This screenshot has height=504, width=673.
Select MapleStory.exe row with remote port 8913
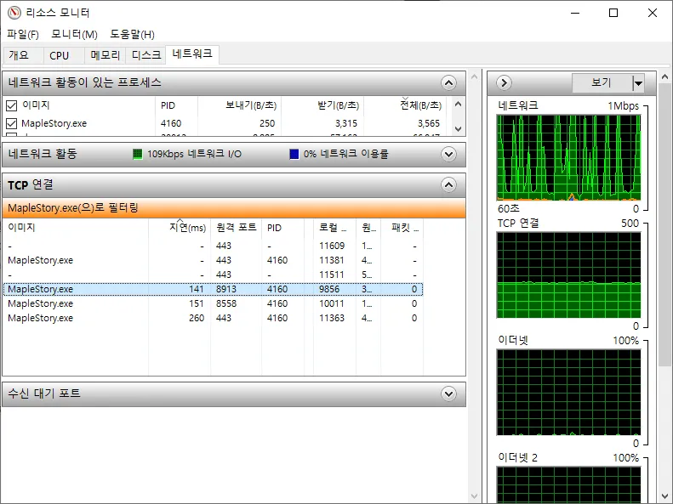pos(213,289)
